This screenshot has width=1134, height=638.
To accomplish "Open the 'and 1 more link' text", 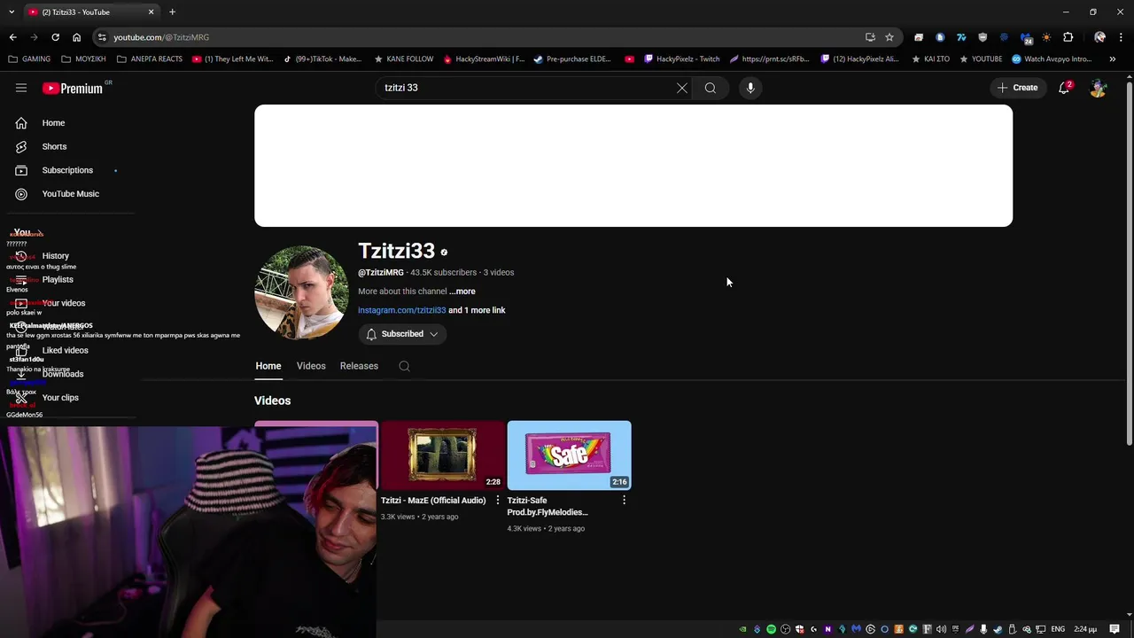I will 477,310.
